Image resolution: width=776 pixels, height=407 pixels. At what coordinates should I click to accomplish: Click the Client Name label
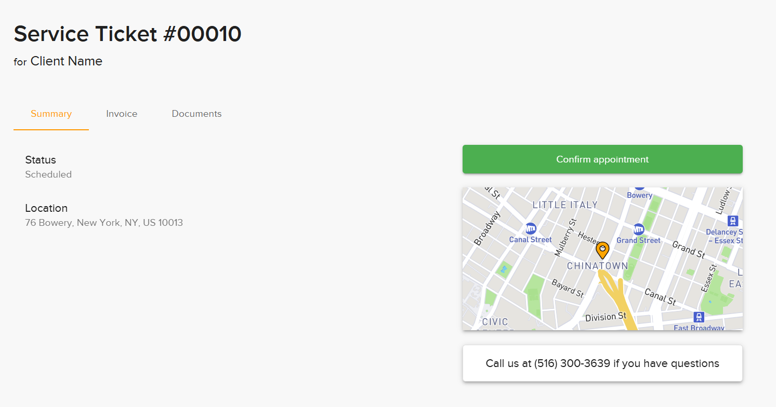click(67, 61)
